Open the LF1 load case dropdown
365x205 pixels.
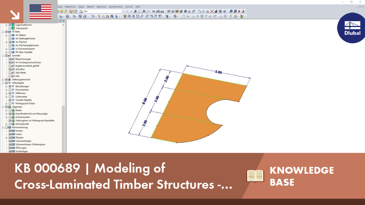click(x=123, y=11)
